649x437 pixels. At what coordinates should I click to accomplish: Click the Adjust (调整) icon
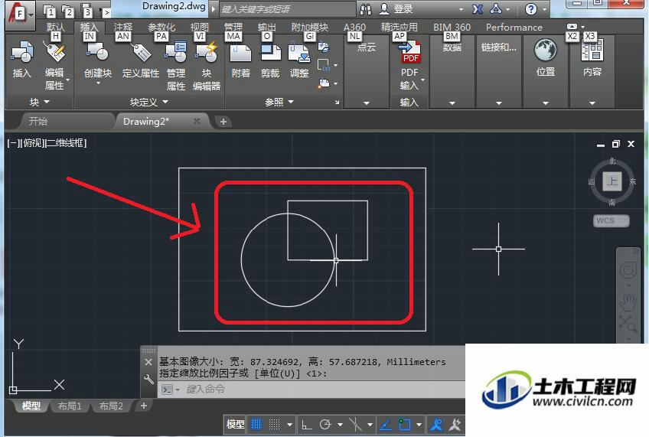click(x=299, y=53)
